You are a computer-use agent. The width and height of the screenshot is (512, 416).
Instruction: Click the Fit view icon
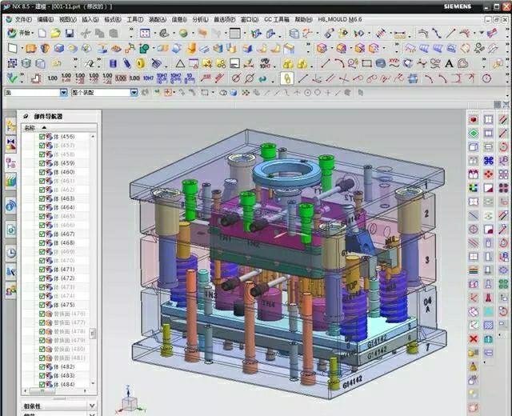point(145,33)
